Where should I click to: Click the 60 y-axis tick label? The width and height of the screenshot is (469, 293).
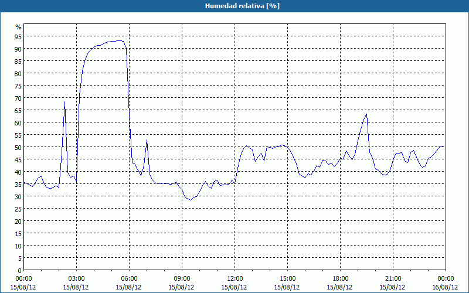(x=18, y=122)
